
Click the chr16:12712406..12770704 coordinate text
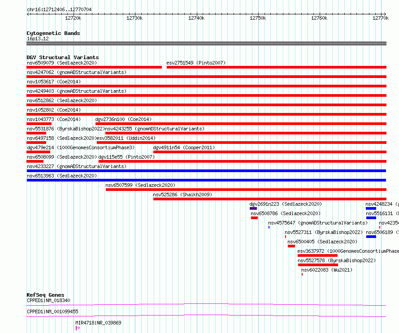click(x=59, y=10)
